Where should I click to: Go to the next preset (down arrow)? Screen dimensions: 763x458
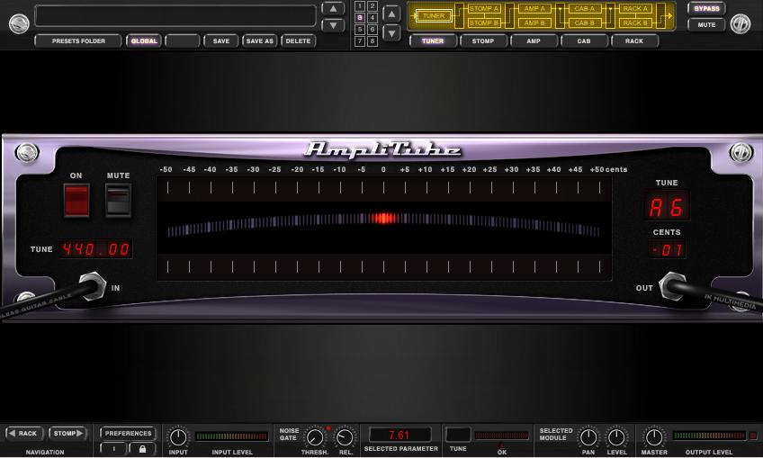coord(333,25)
